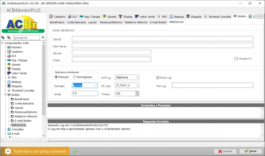Click into the KeyUser field

coord(111,52)
